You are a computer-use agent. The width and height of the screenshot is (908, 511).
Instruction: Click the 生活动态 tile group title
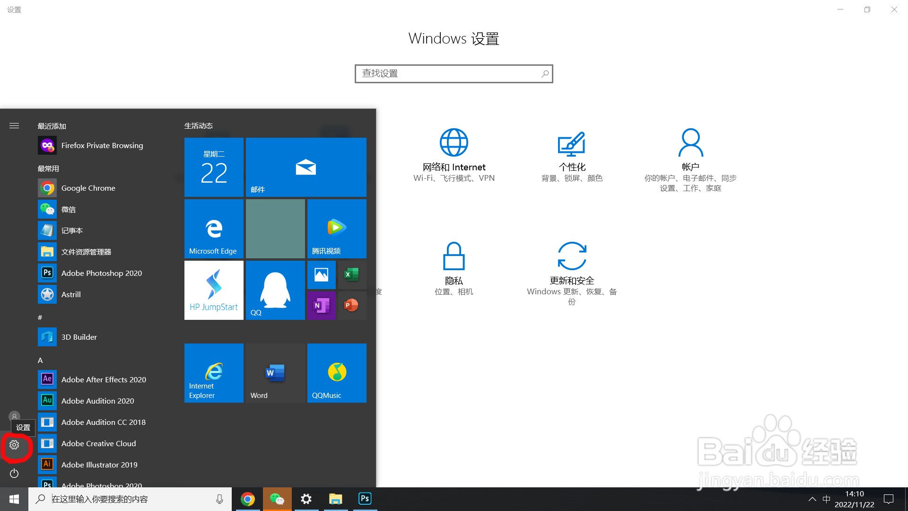199,125
